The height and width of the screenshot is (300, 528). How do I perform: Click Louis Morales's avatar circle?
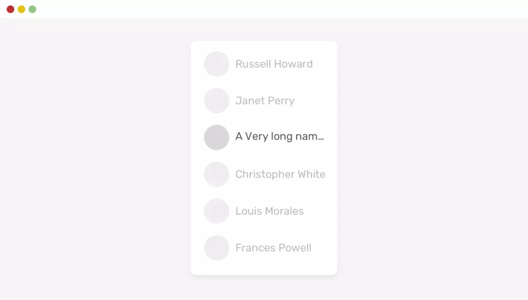tap(217, 211)
